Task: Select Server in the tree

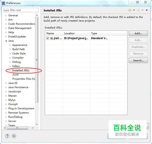Action: (12, 121)
